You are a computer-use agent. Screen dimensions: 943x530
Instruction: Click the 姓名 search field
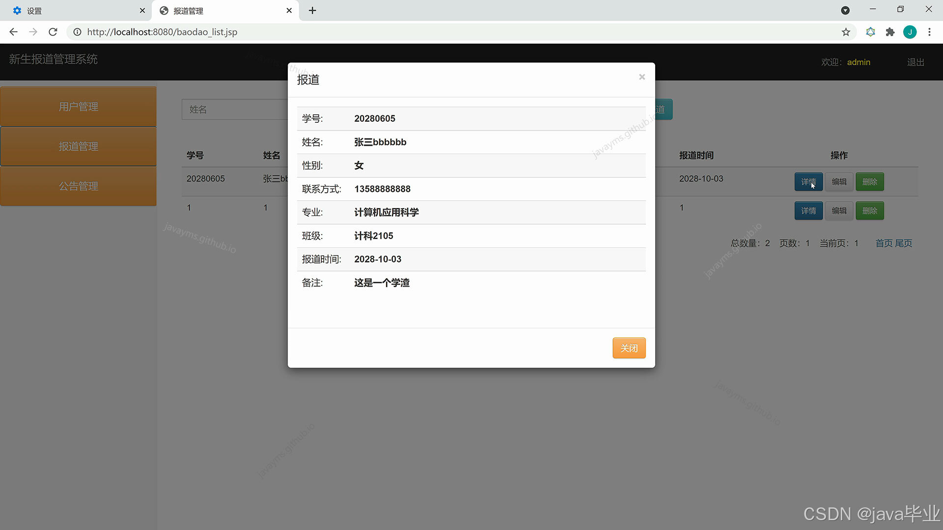pyautogui.click(x=235, y=109)
